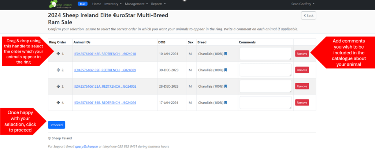This screenshot has height=150, width=375.
Task: Click the blue TEST badge
Action: pos(83,4)
